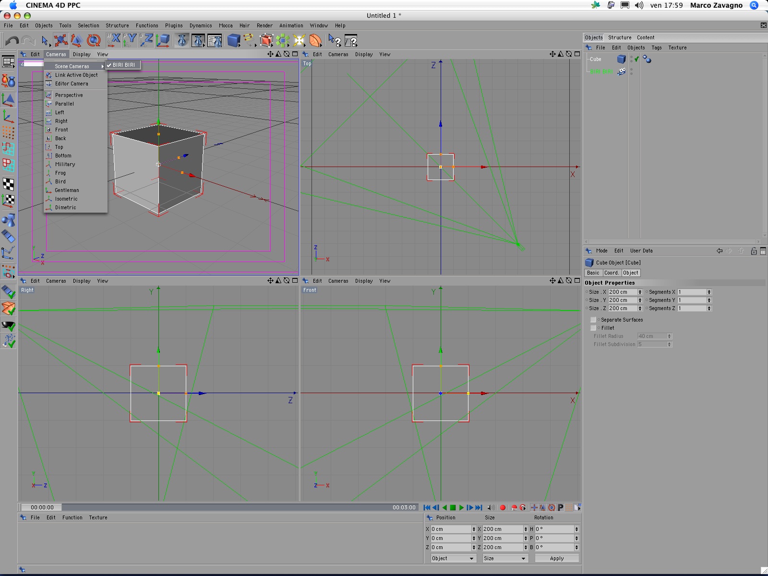This screenshot has height=576, width=768.
Task: Click the Cube object in Objects manager
Action: tap(595, 59)
